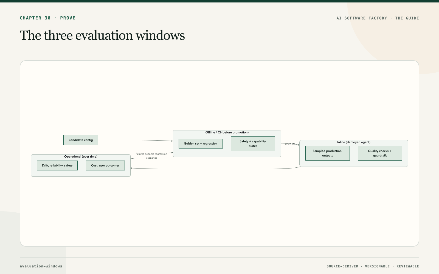
Task: Select the Safety + capability suites node
Action: coord(253,144)
